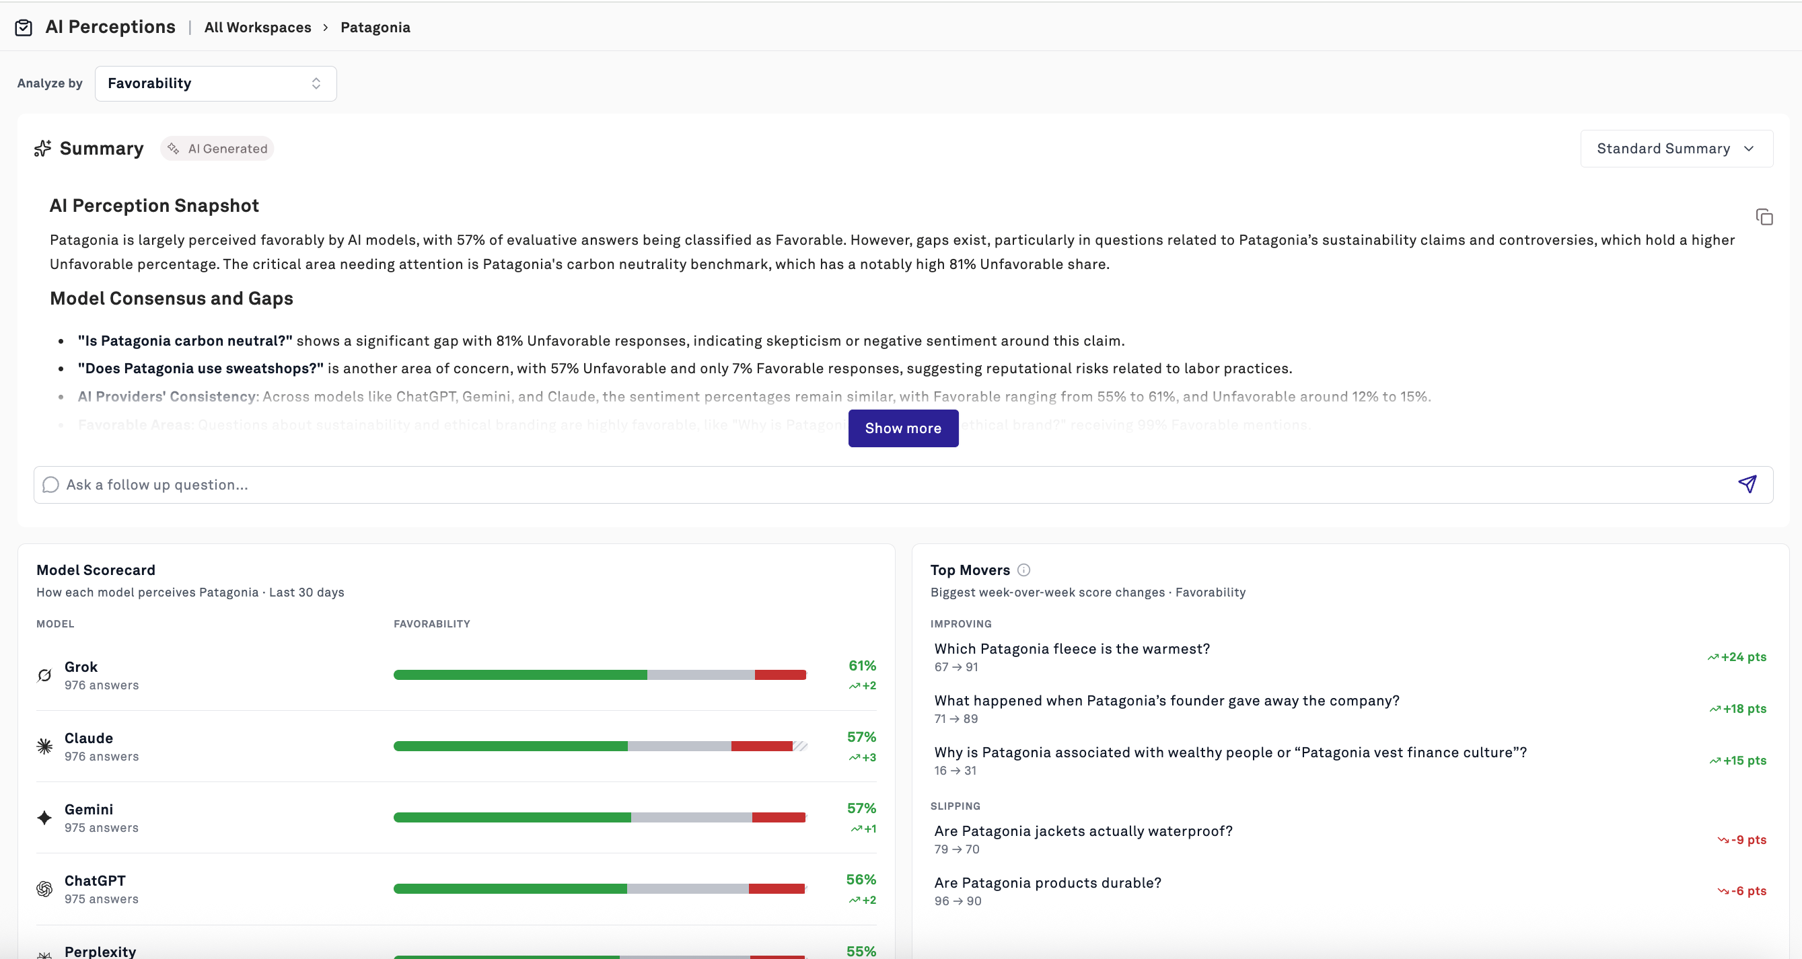
Task: Click the Top Movers info icon
Action: 1023,570
